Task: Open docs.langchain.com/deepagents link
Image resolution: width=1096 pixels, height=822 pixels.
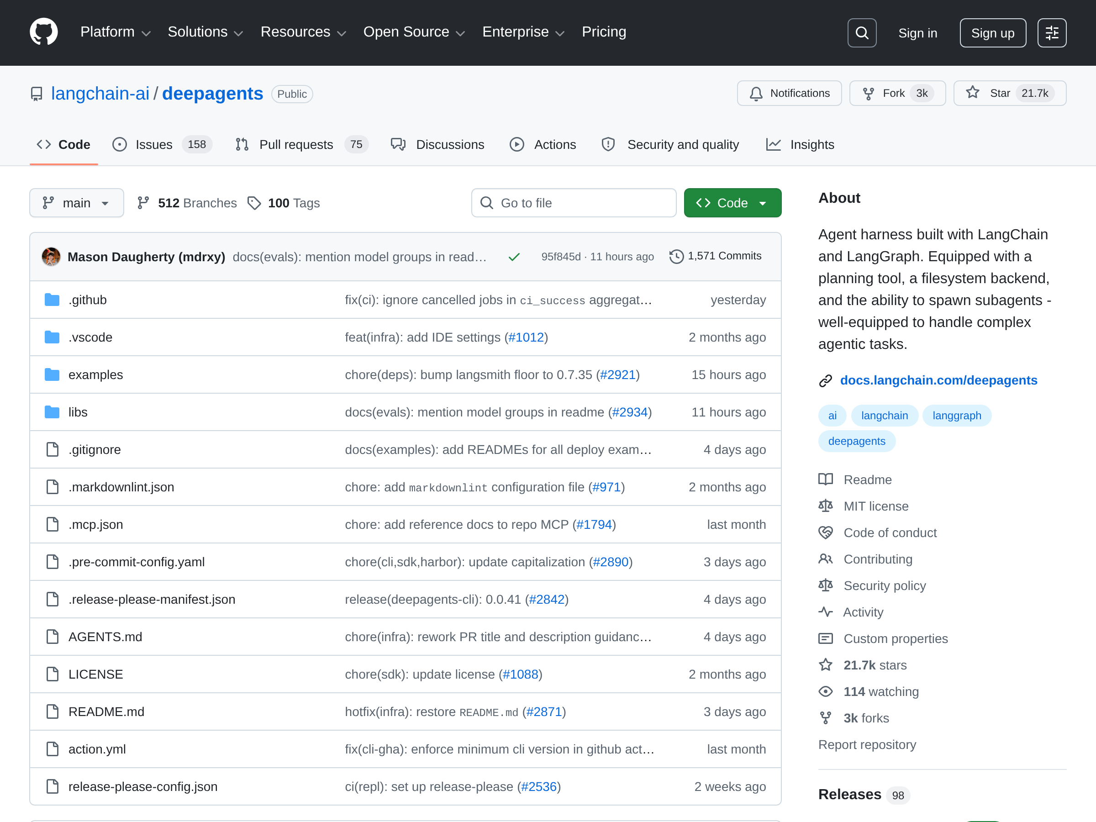Action: (938, 380)
